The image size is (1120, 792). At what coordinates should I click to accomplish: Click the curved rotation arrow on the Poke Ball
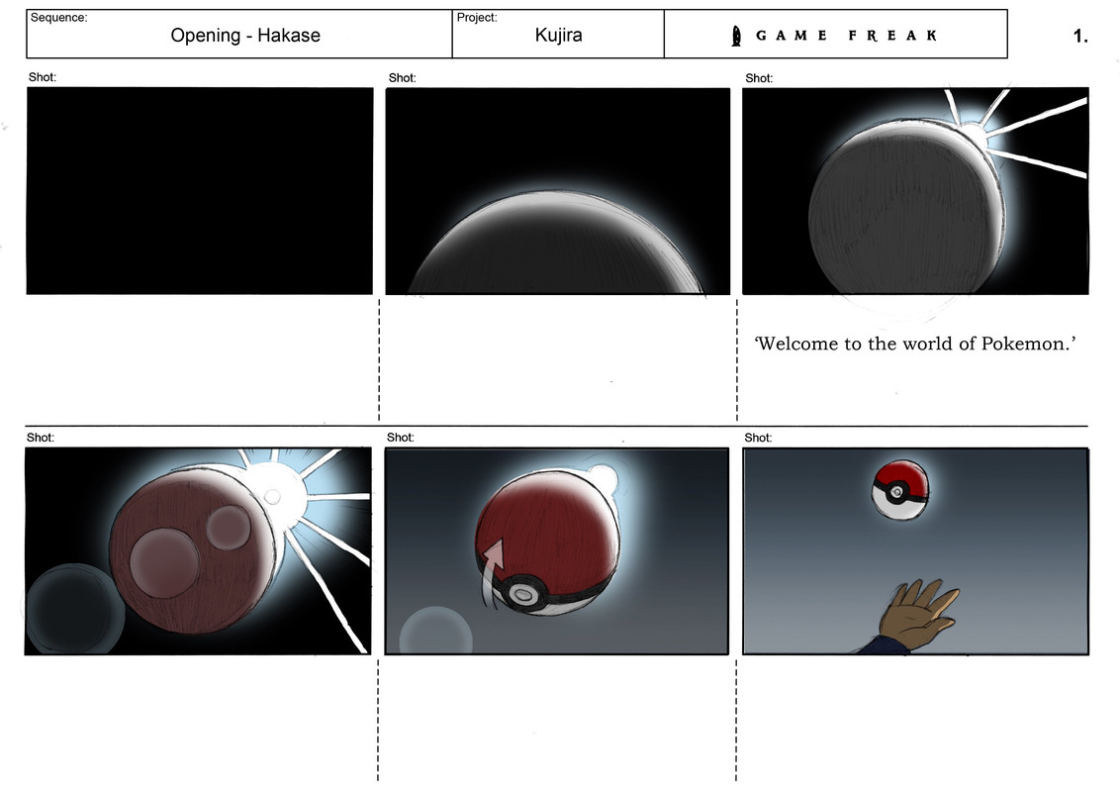[492, 573]
